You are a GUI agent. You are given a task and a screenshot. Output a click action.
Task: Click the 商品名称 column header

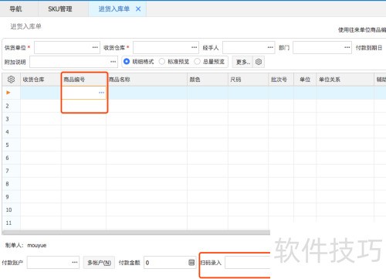coord(147,80)
